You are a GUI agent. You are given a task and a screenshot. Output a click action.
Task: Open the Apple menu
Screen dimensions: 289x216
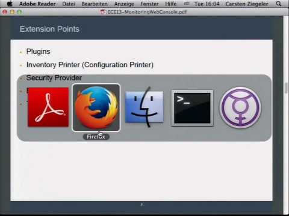tap(10, 4)
